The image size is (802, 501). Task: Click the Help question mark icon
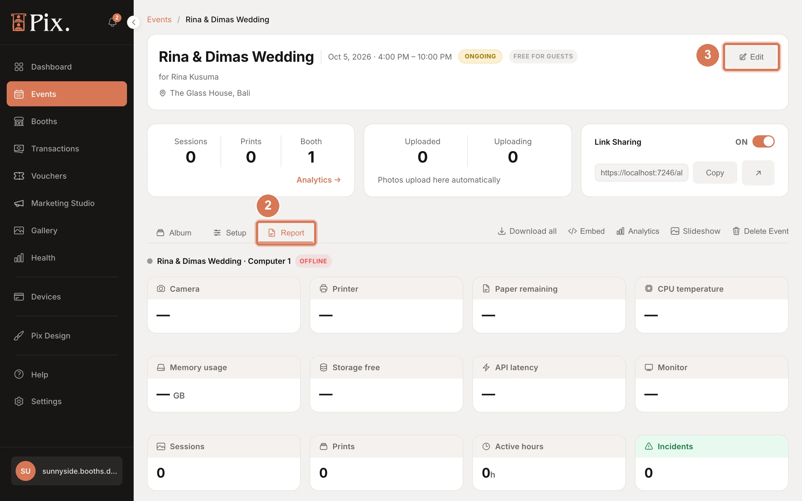coord(19,374)
